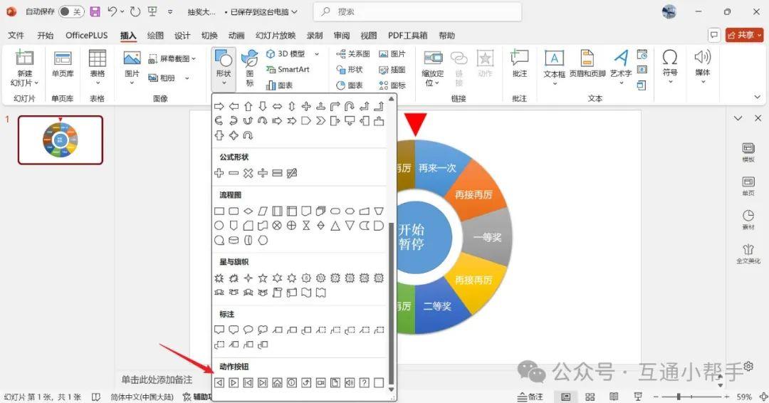Insert the Back or Previous action button
Viewport: 769px width, 403px height.
click(219, 382)
